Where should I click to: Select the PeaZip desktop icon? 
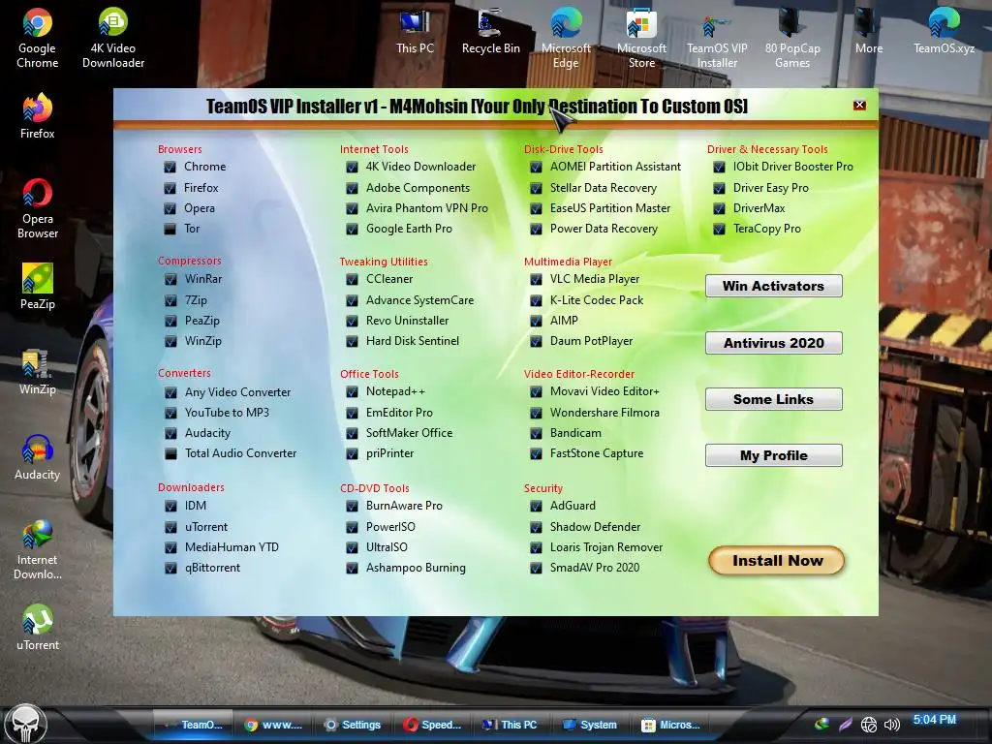pyautogui.click(x=38, y=286)
